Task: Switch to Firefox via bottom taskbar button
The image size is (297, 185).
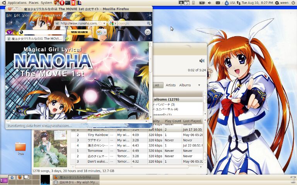Action: click(x=76, y=177)
